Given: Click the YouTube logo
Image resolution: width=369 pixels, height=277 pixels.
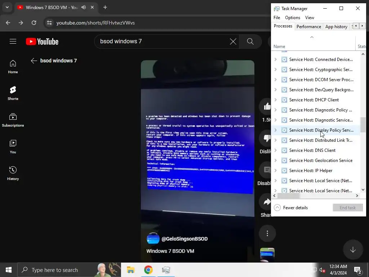Looking at the screenshot, I should coord(42,41).
